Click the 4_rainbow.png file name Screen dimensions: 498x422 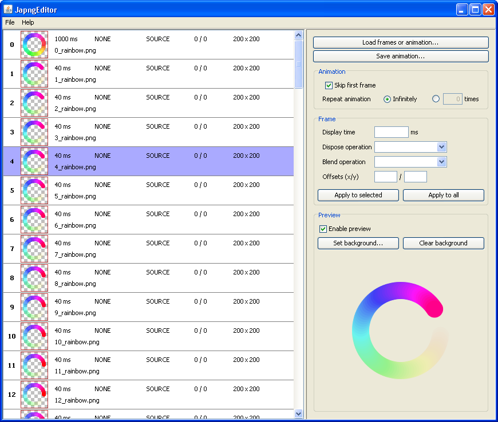coord(75,167)
